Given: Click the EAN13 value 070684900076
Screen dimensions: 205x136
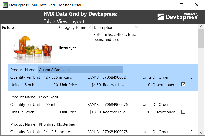Looking at the screenshot, I should point(115,105).
